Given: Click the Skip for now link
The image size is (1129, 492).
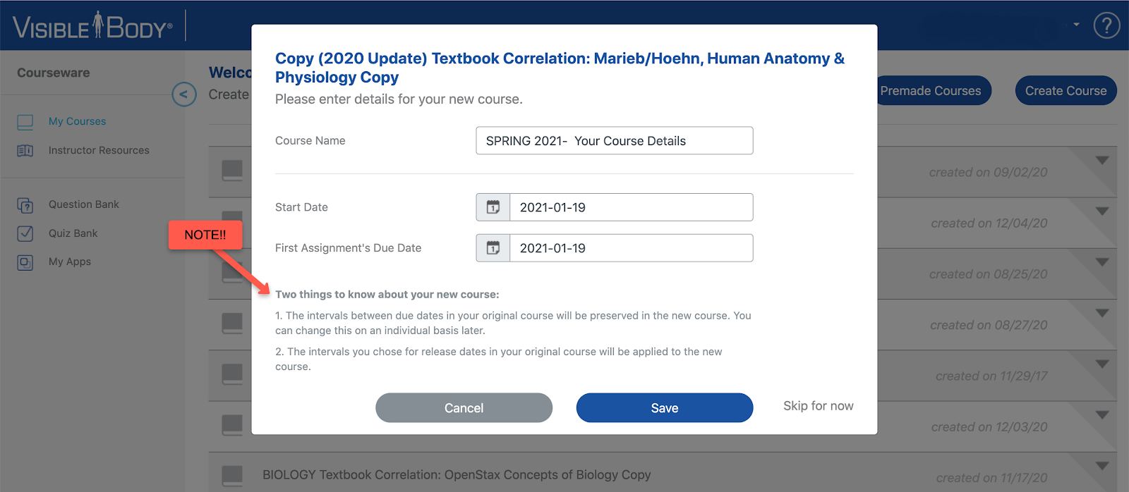Looking at the screenshot, I should [819, 406].
